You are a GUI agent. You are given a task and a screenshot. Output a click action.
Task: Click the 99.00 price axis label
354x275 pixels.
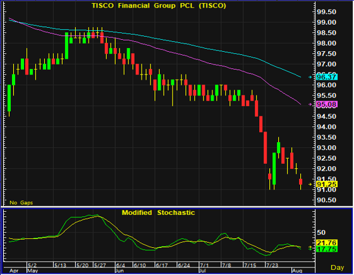(x=326, y=22)
